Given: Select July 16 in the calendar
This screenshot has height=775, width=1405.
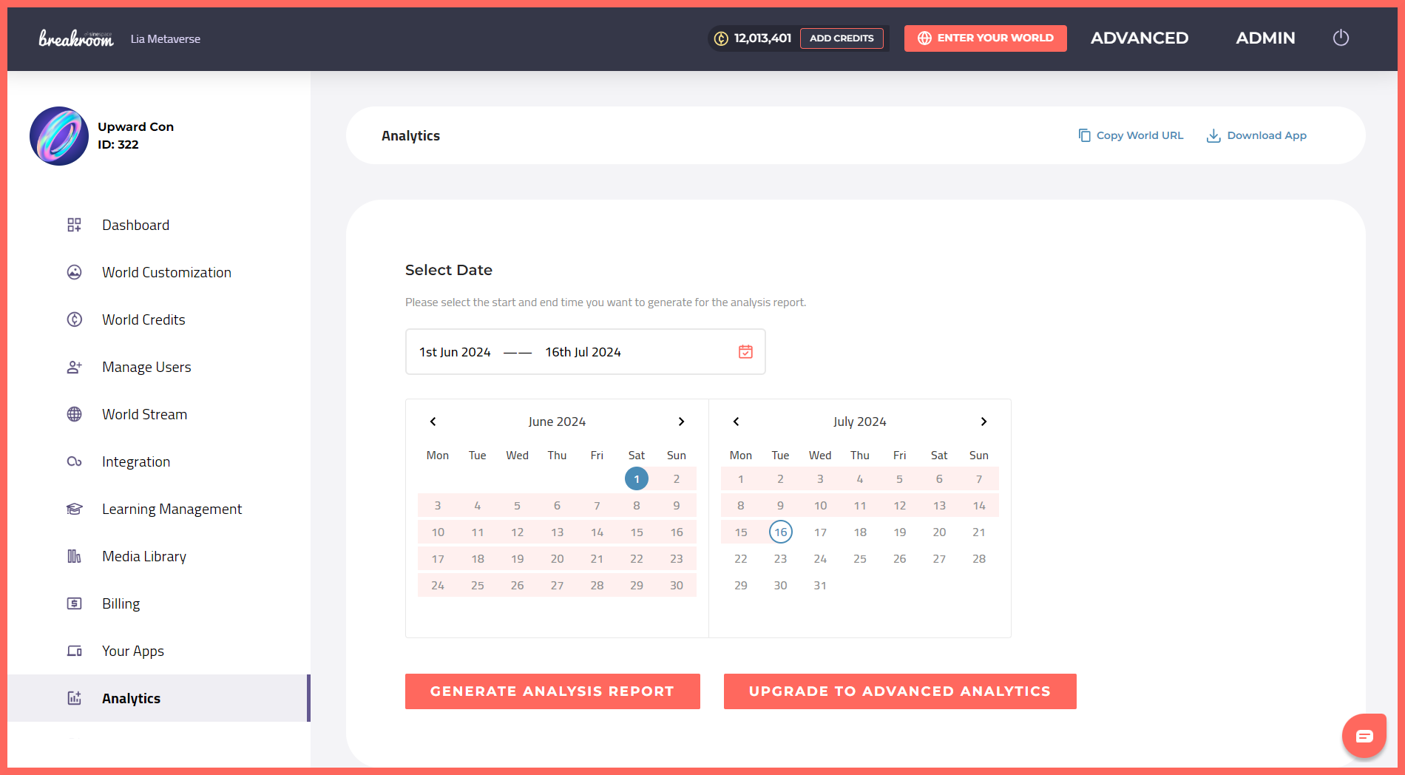Looking at the screenshot, I should pos(781,532).
